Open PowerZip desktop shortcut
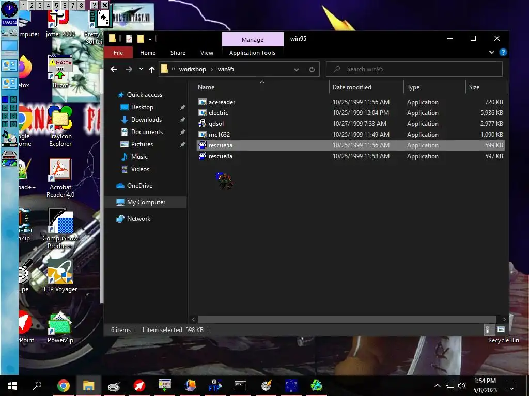 click(x=60, y=327)
